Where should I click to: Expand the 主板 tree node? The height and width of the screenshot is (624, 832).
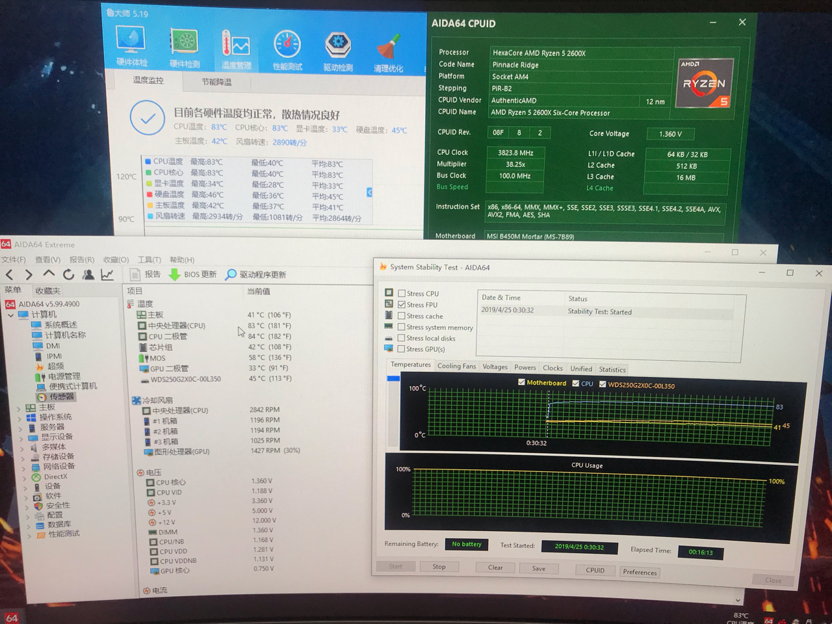(18, 407)
